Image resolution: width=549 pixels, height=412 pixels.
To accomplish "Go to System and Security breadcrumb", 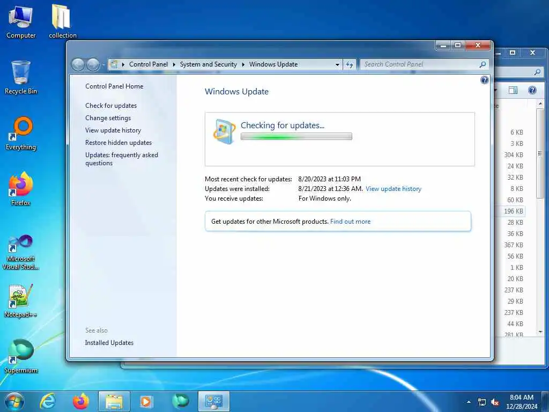I will click(x=209, y=64).
